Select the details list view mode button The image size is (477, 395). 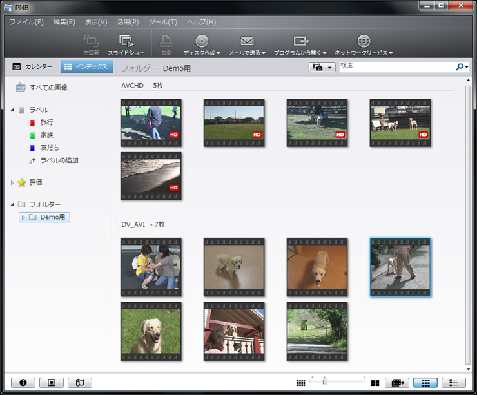(x=453, y=382)
